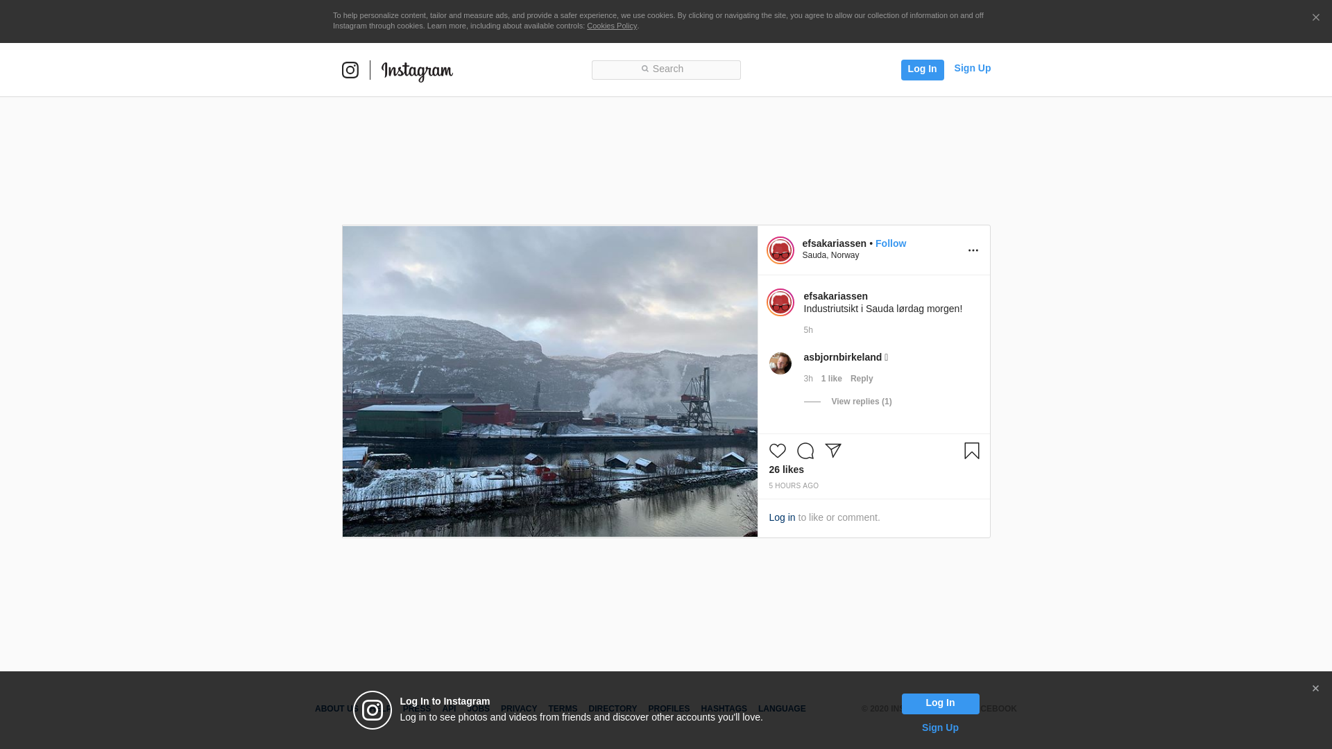This screenshot has width=1332, height=749.
Task: Expand View replies (1)
Action: pyautogui.click(x=862, y=402)
